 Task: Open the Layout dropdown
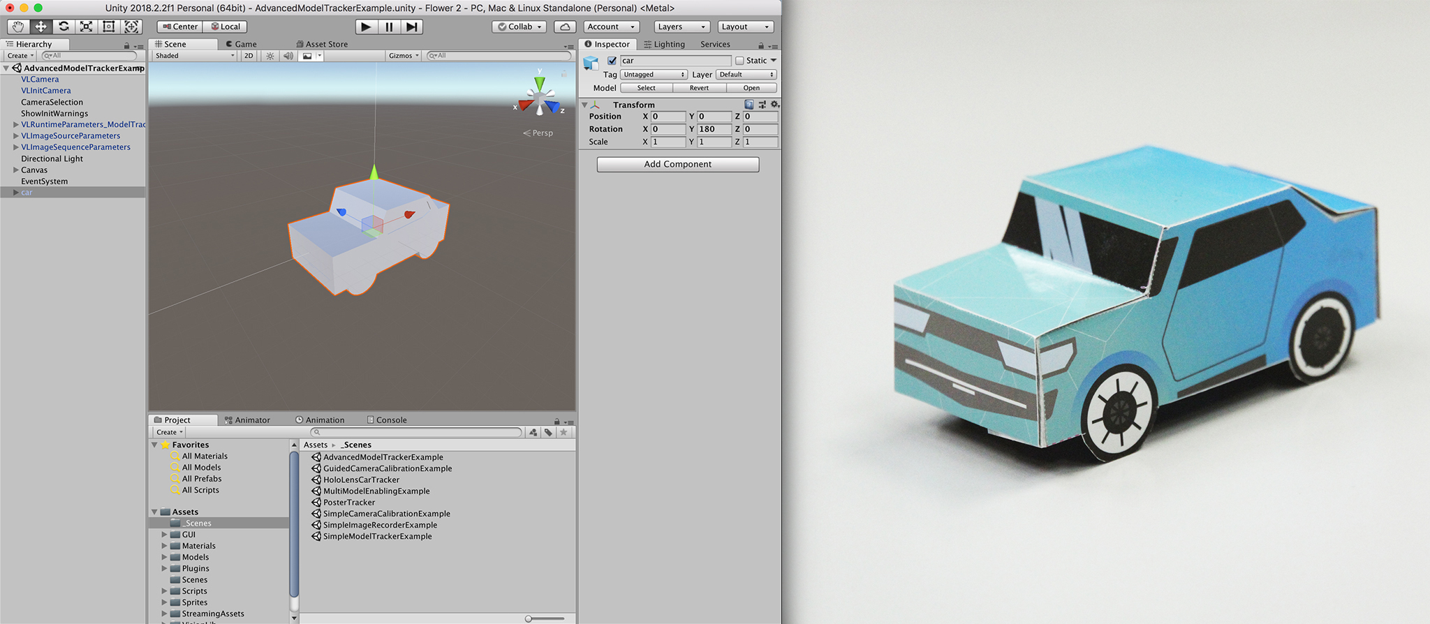point(746,27)
